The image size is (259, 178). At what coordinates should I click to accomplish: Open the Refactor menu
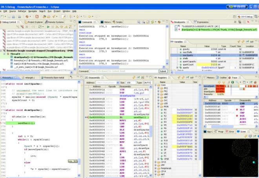click(22, 11)
